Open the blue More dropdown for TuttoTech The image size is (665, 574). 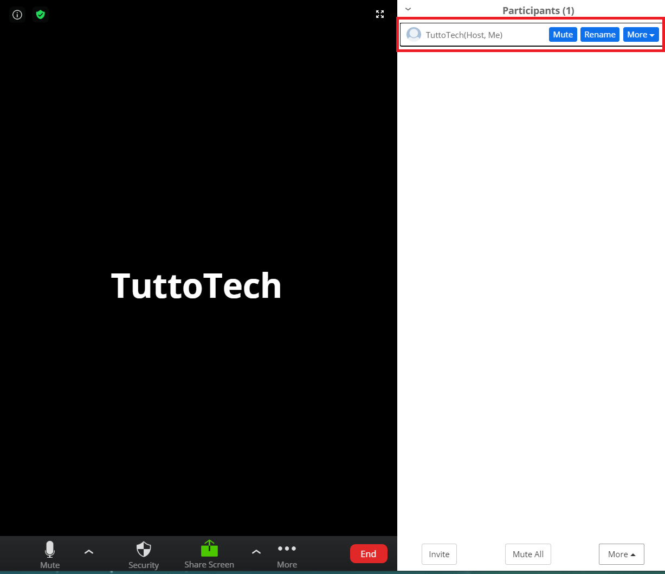pyautogui.click(x=641, y=35)
